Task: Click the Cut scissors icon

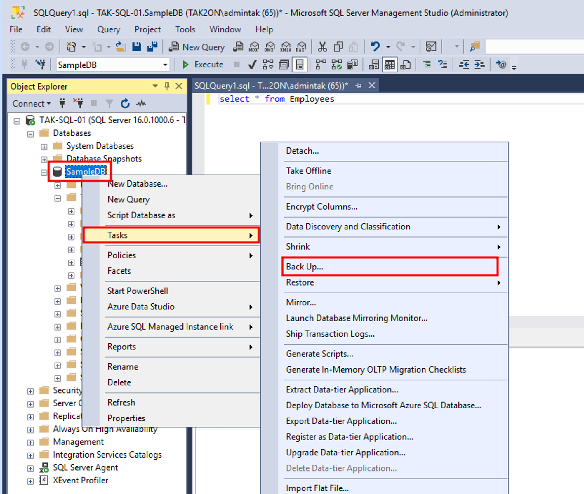Action: [x=322, y=47]
